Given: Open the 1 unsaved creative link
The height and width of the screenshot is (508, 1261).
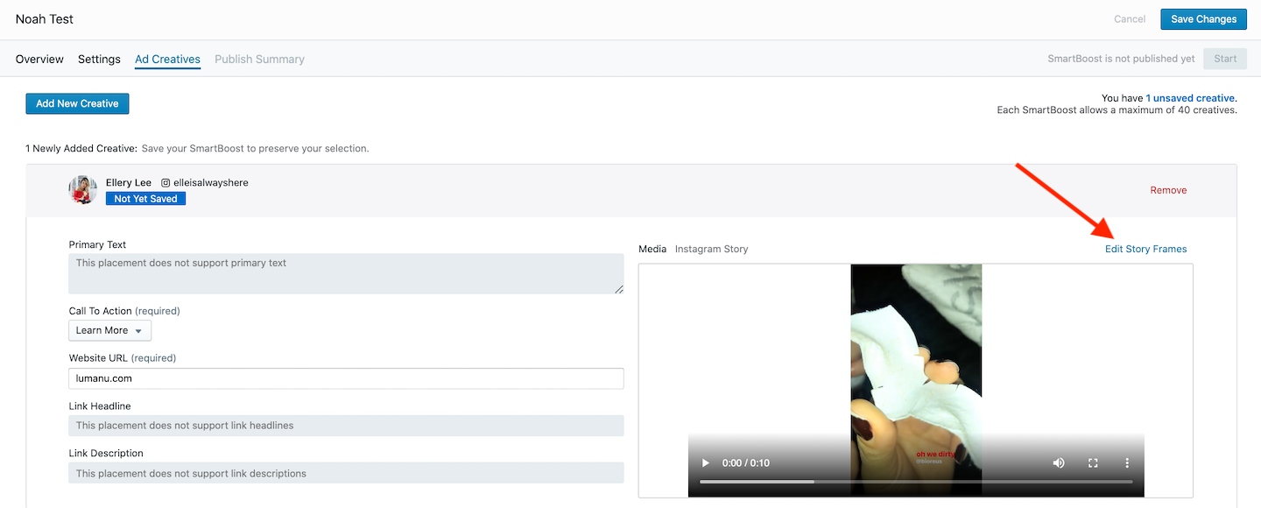Looking at the screenshot, I should pos(1190,98).
